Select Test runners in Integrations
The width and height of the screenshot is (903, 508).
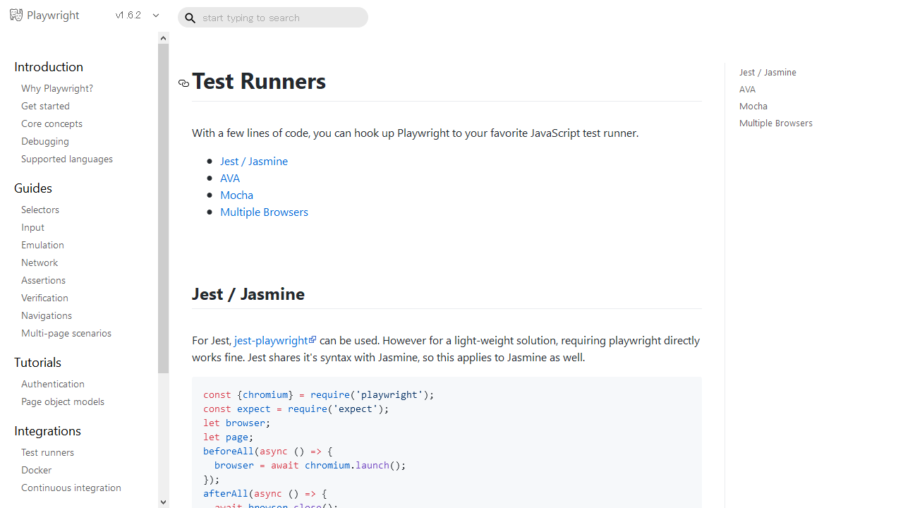pos(47,452)
